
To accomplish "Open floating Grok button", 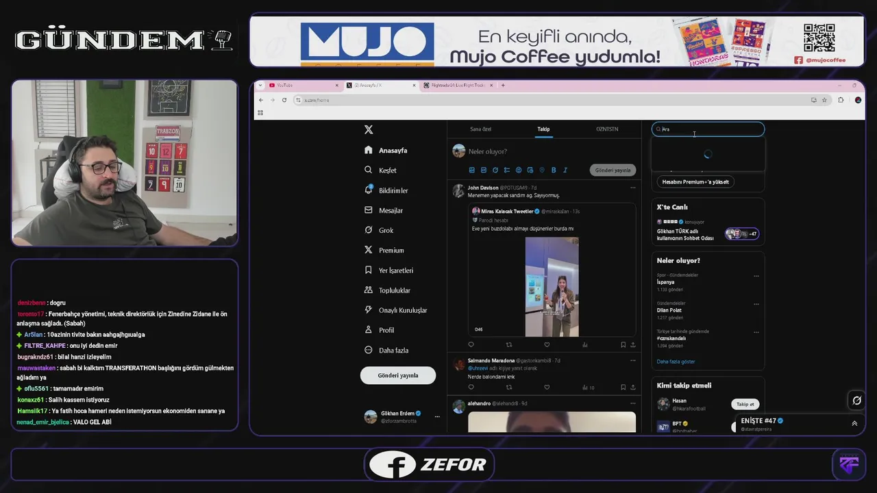I will tap(856, 400).
